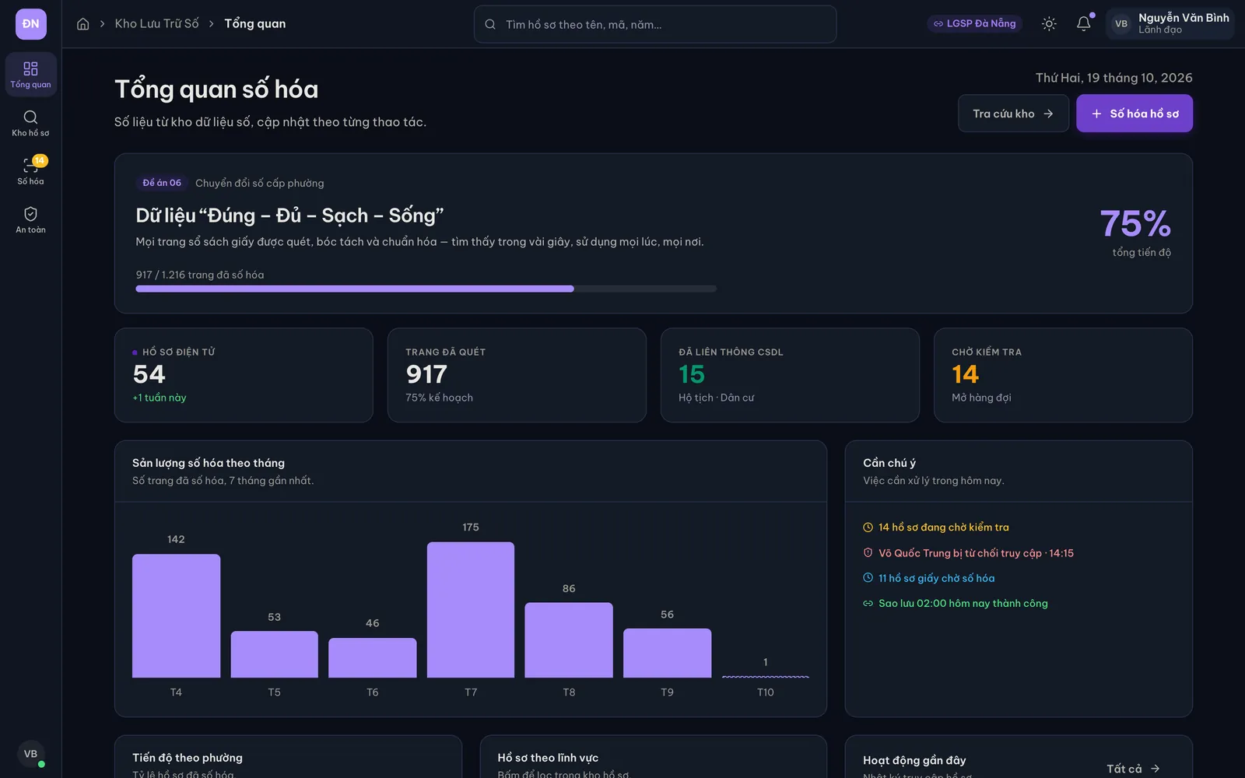This screenshot has width=1245, height=778.
Task: Open An toàn security section
Action: click(x=31, y=219)
